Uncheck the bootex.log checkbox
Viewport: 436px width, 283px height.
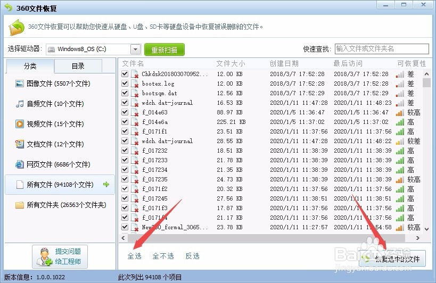click(x=125, y=84)
